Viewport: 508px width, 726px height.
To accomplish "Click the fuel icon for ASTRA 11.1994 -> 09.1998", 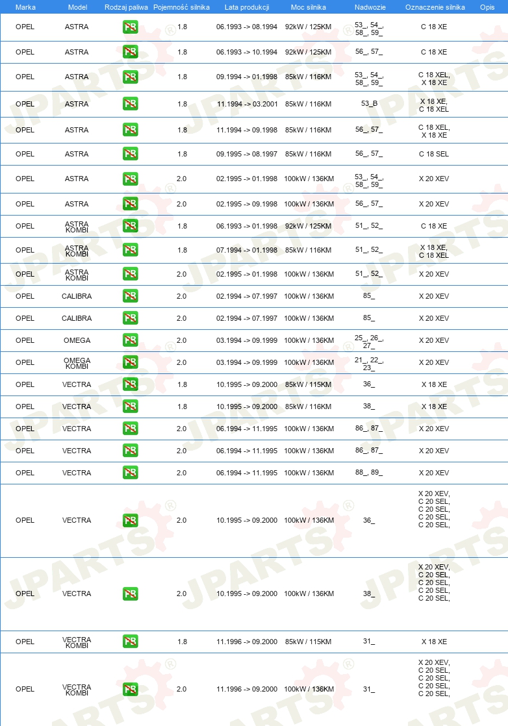I will (130, 130).
